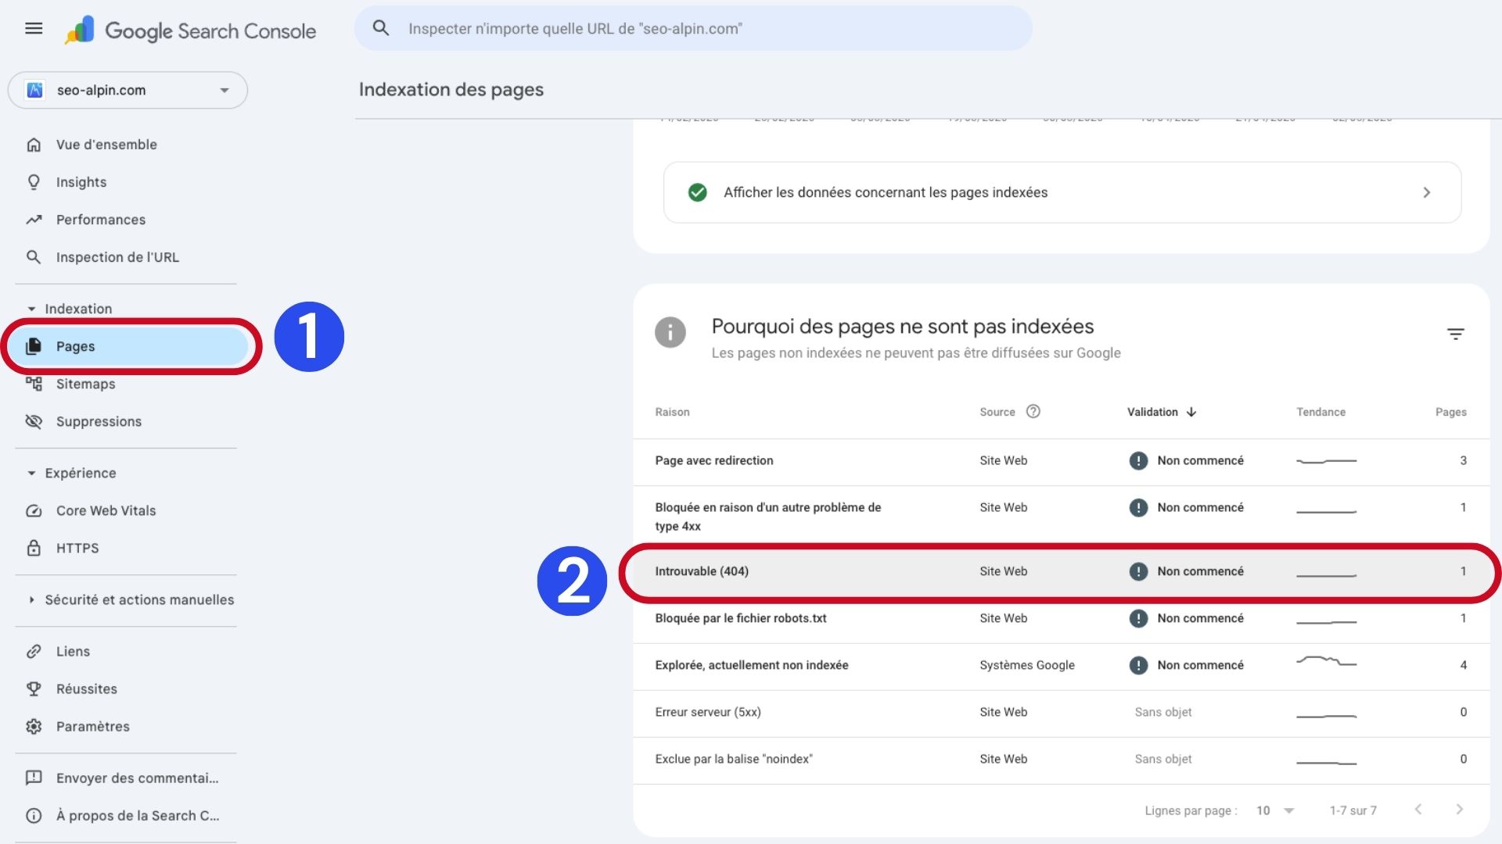Click the Google Search Console logo
Viewport: 1502px width, 844px height.
(x=191, y=30)
